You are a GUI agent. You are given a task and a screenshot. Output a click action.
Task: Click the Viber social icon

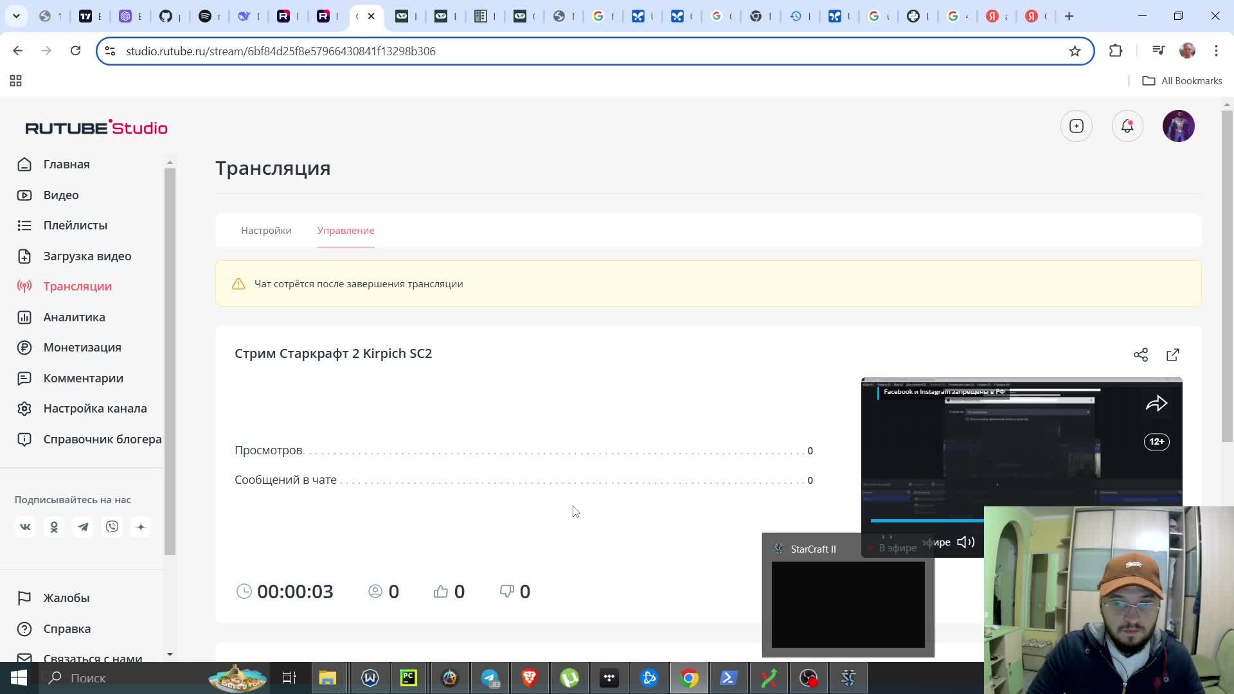(x=112, y=527)
